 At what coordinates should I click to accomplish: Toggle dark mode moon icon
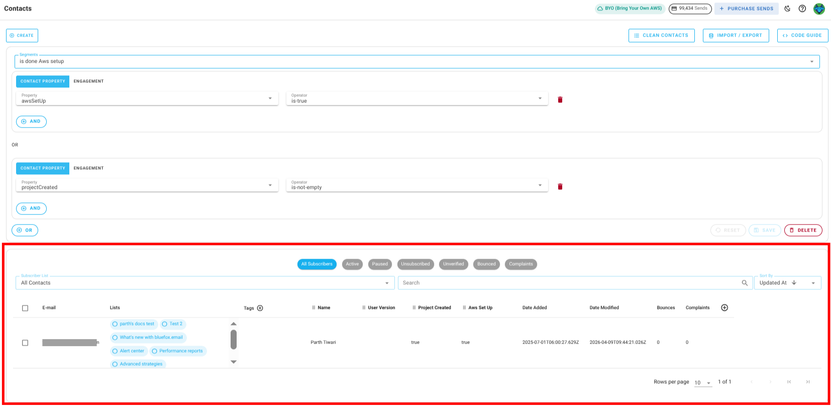pos(787,9)
